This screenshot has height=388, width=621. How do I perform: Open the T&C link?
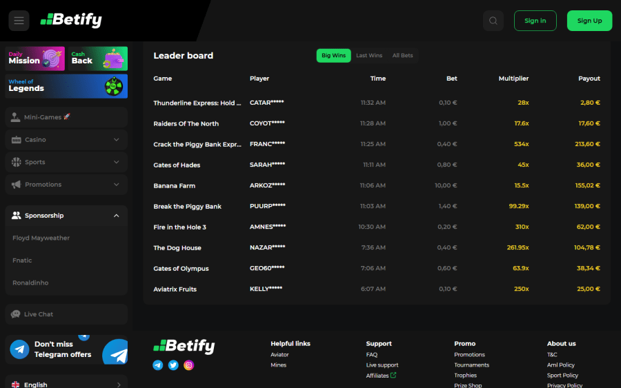[552, 355]
